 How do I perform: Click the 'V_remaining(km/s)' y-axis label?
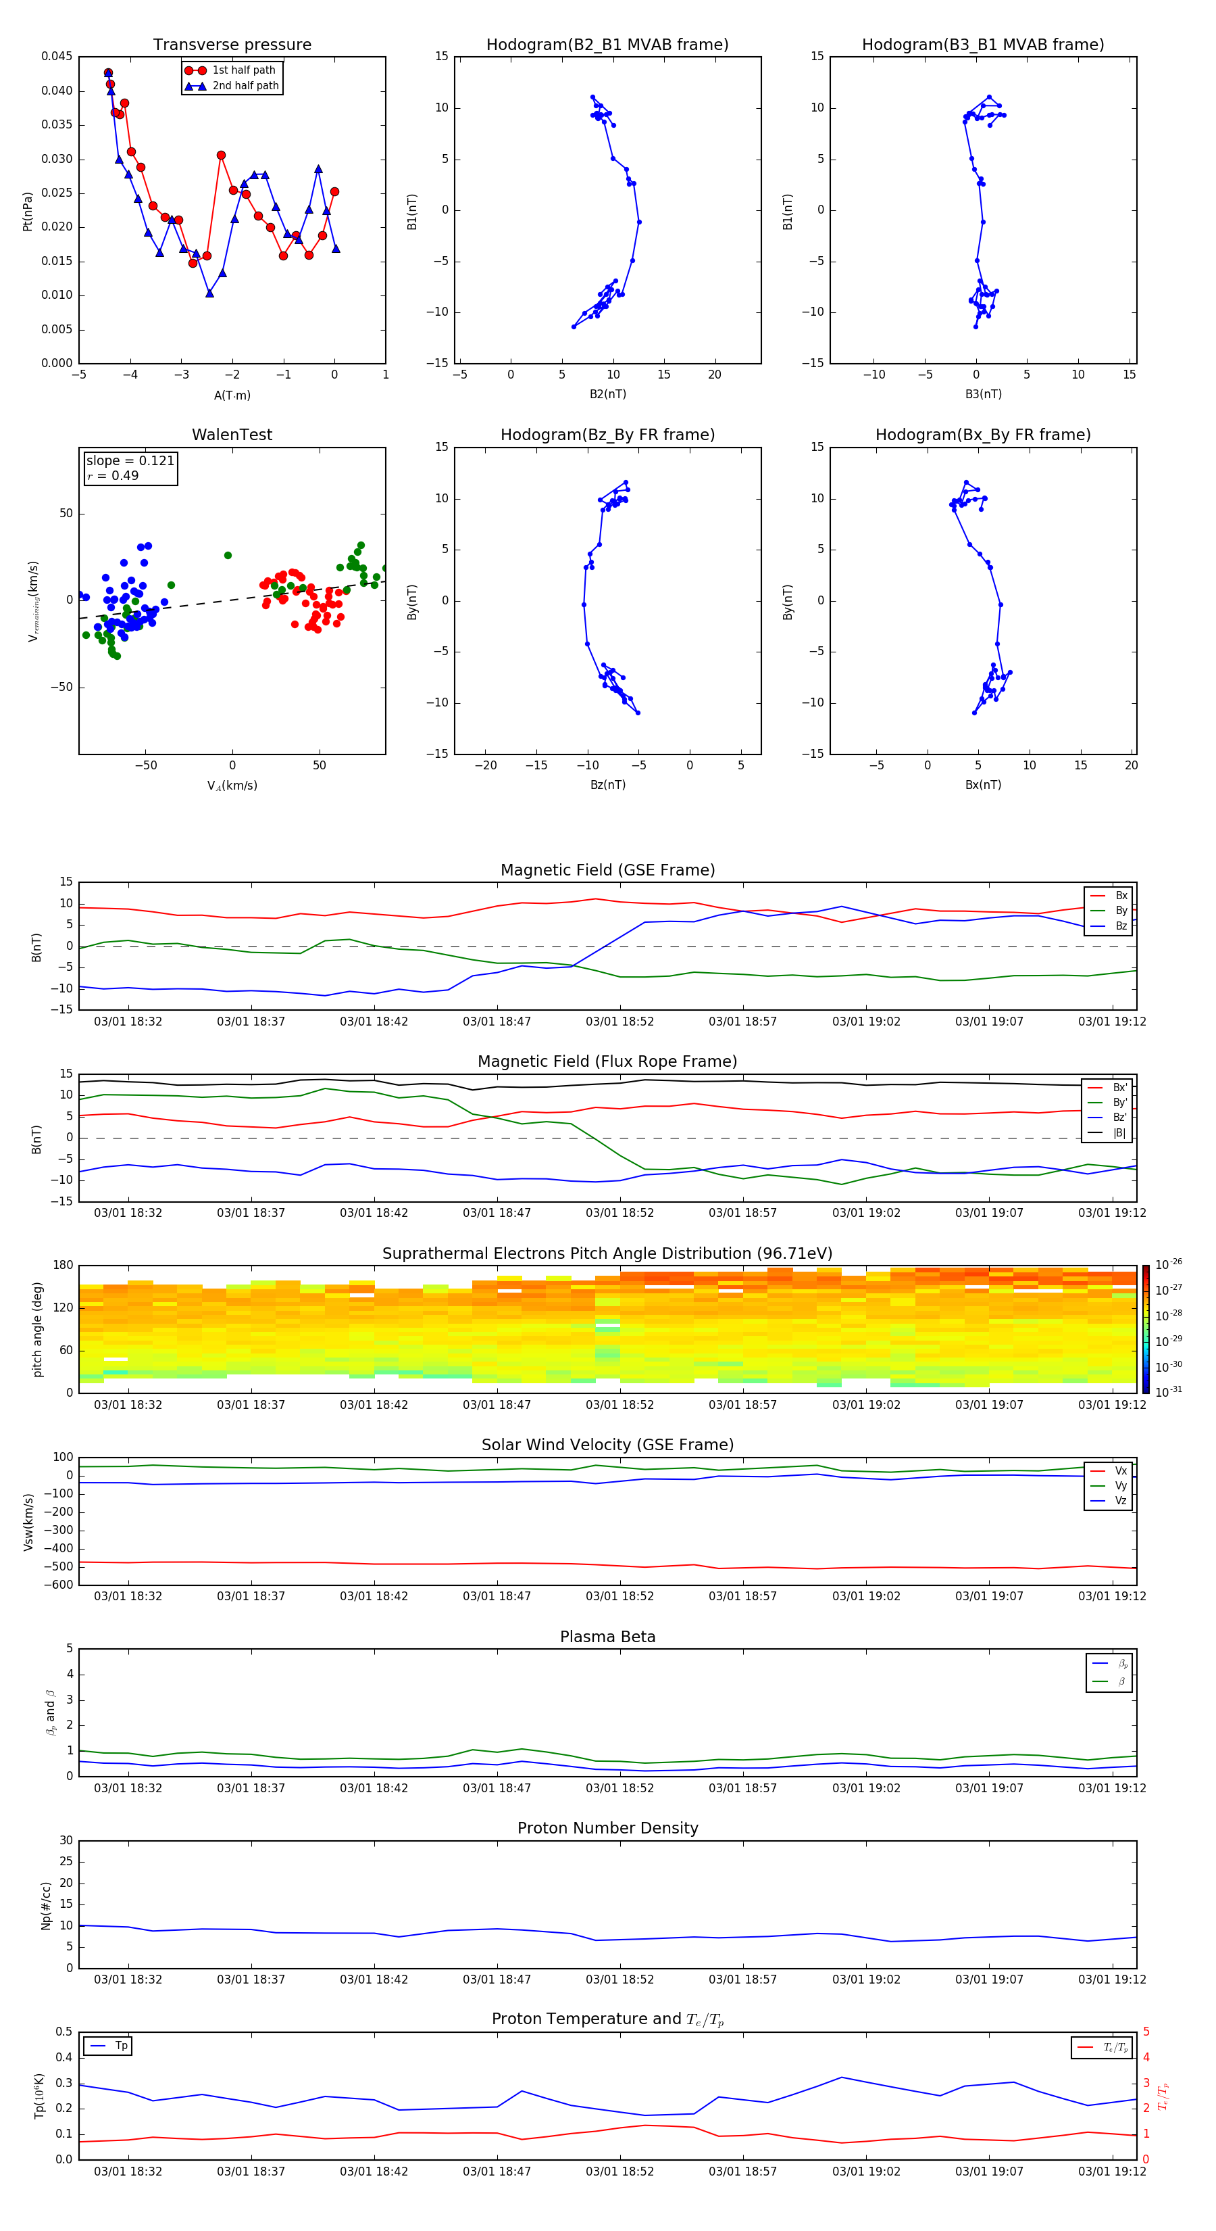click(x=33, y=601)
